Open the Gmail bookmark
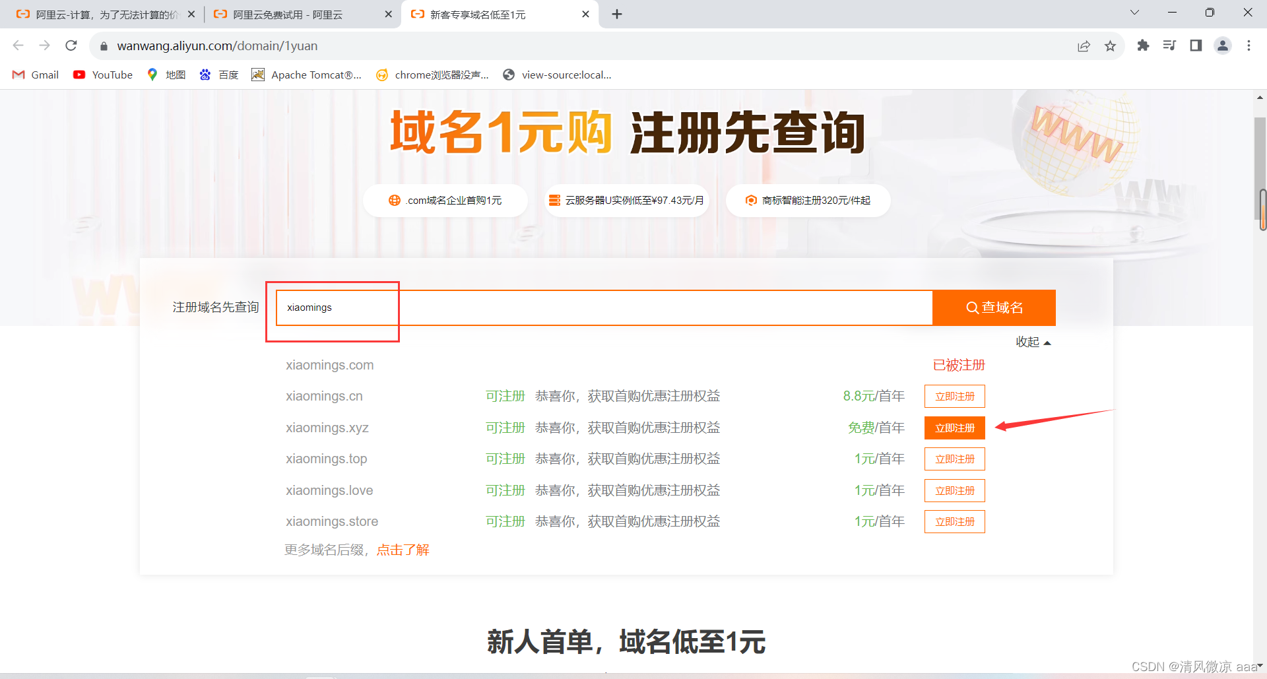Viewport: 1267px width, 679px height. click(x=36, y=75)
